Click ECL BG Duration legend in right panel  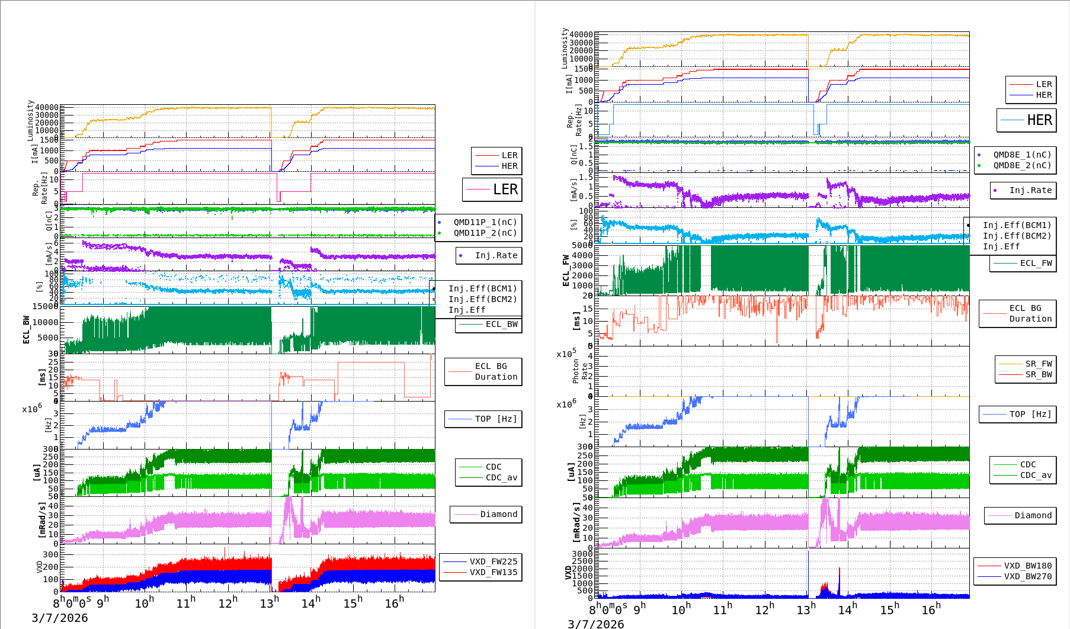pyautogui.click(x=1030, y=313)
